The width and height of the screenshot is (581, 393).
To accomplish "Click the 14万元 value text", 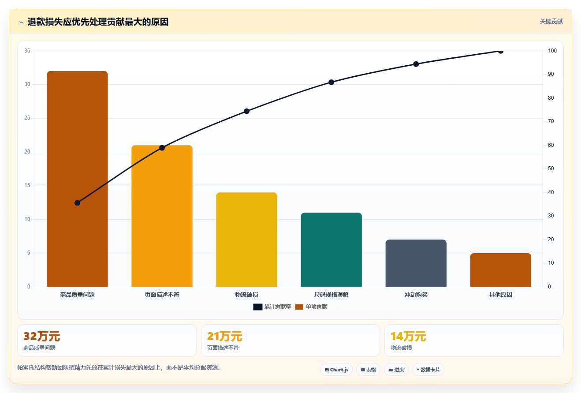I will [x=408, y=336].
